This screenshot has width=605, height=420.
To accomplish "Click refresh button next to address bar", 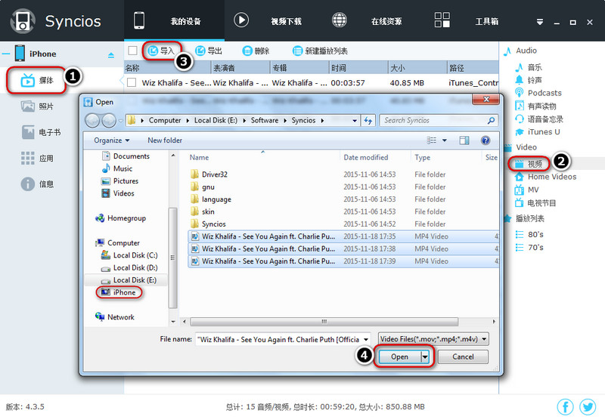I will [368, 121].
